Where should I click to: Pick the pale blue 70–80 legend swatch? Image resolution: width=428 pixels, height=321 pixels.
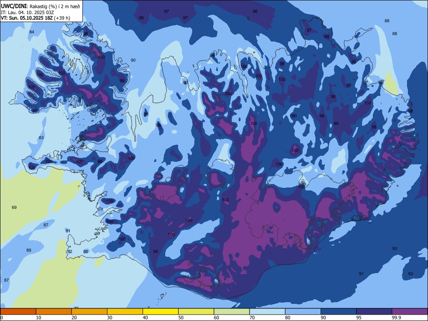pos(267,312)
